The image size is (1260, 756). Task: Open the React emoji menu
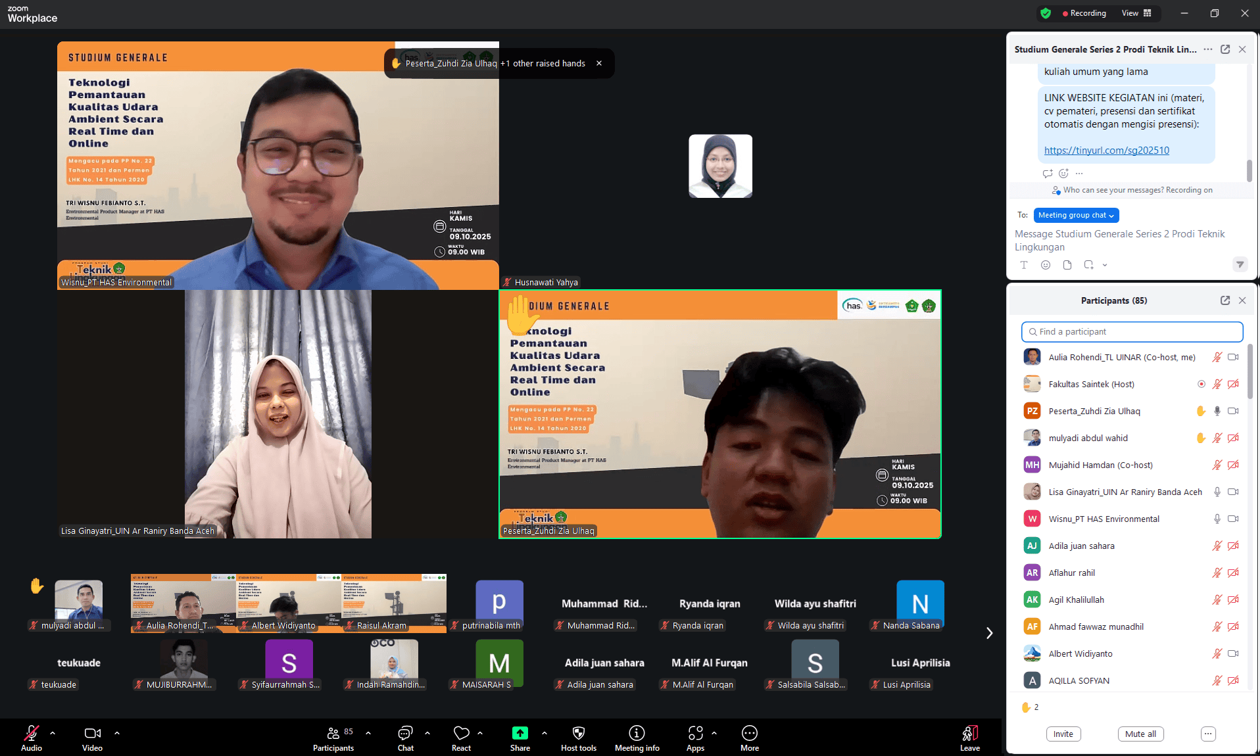click(x=461, y=734)
